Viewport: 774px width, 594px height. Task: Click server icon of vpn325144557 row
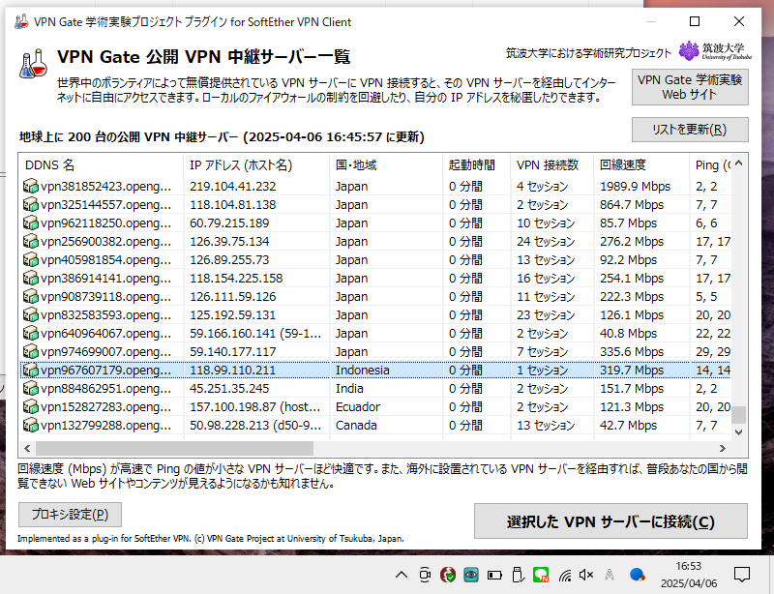[x=31, y=204]
